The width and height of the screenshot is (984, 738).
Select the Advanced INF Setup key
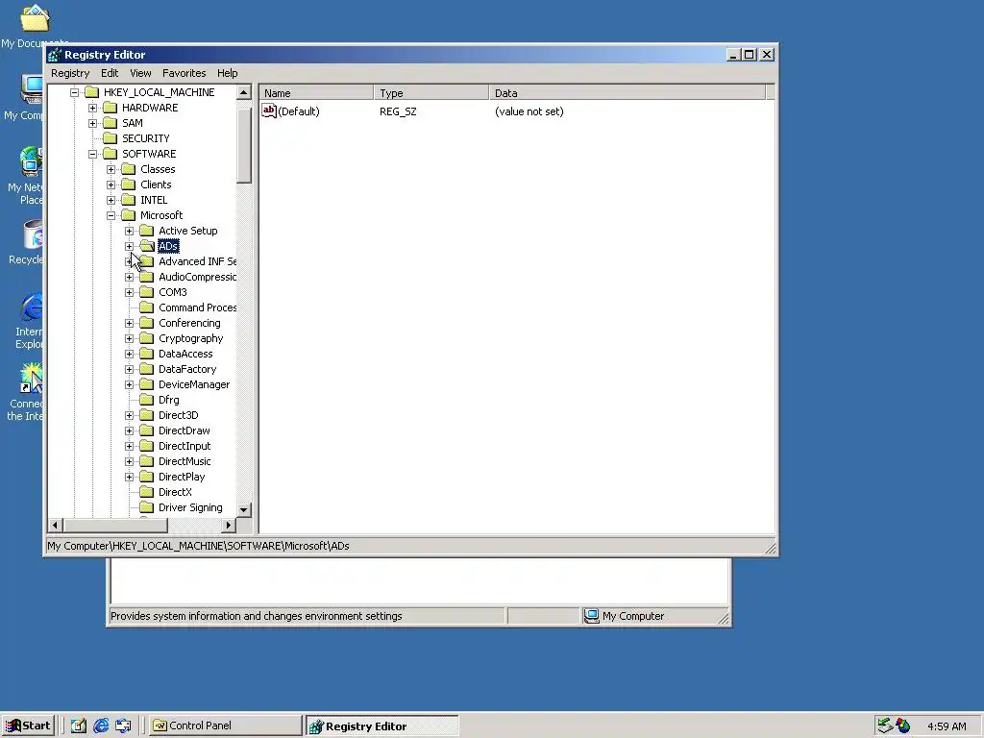(197, 261)
